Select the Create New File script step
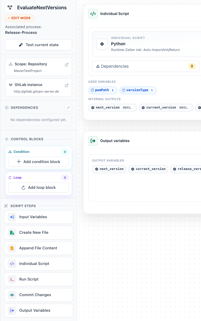 point(38,233)
